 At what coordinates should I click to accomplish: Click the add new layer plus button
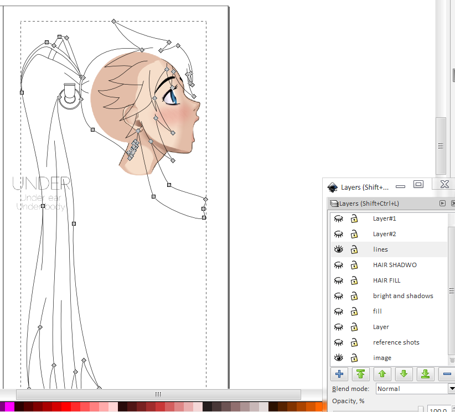339,374
